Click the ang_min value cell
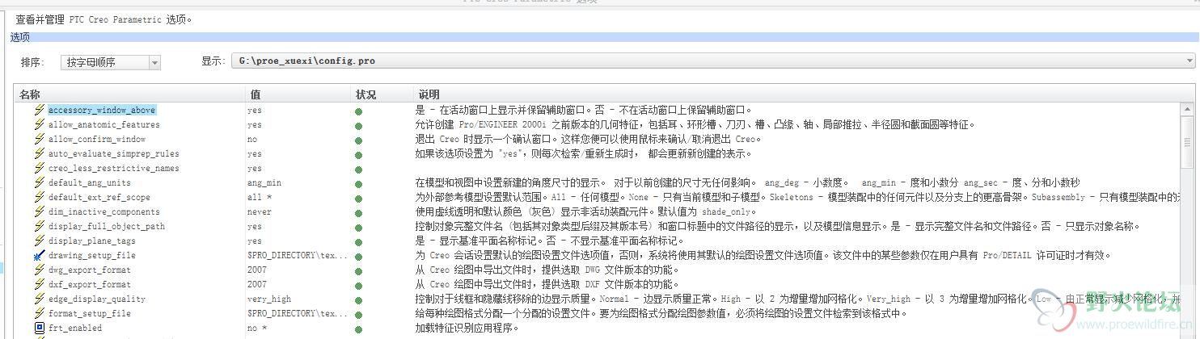Viewport: 1200px width, 339px height. (264, 182)
